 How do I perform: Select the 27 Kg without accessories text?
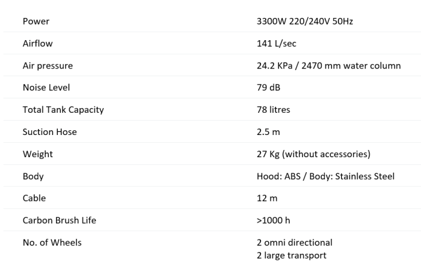[313, 154]
